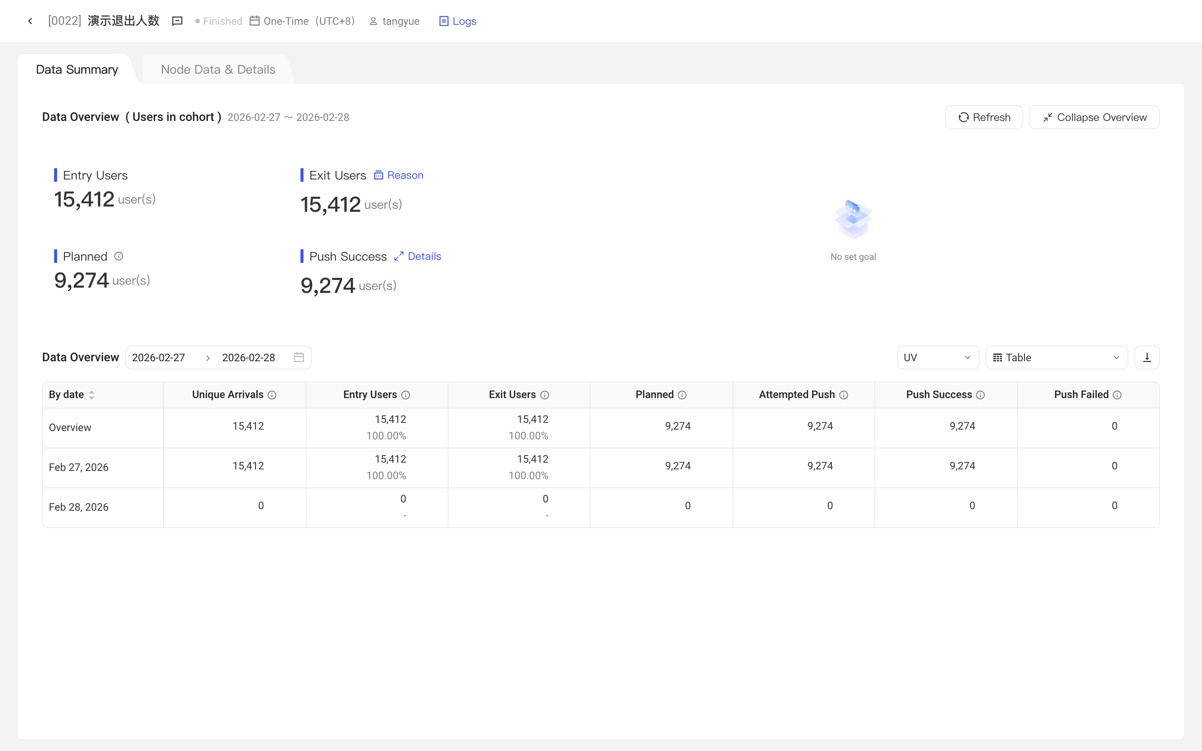Switch to Node Data & Details tab

(217, 69)
